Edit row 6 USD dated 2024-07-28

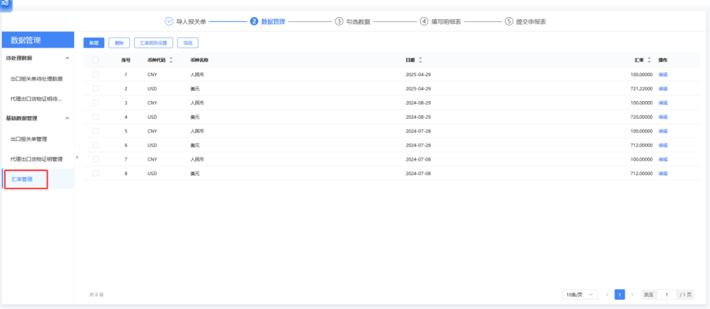click(x=663, y=146)
